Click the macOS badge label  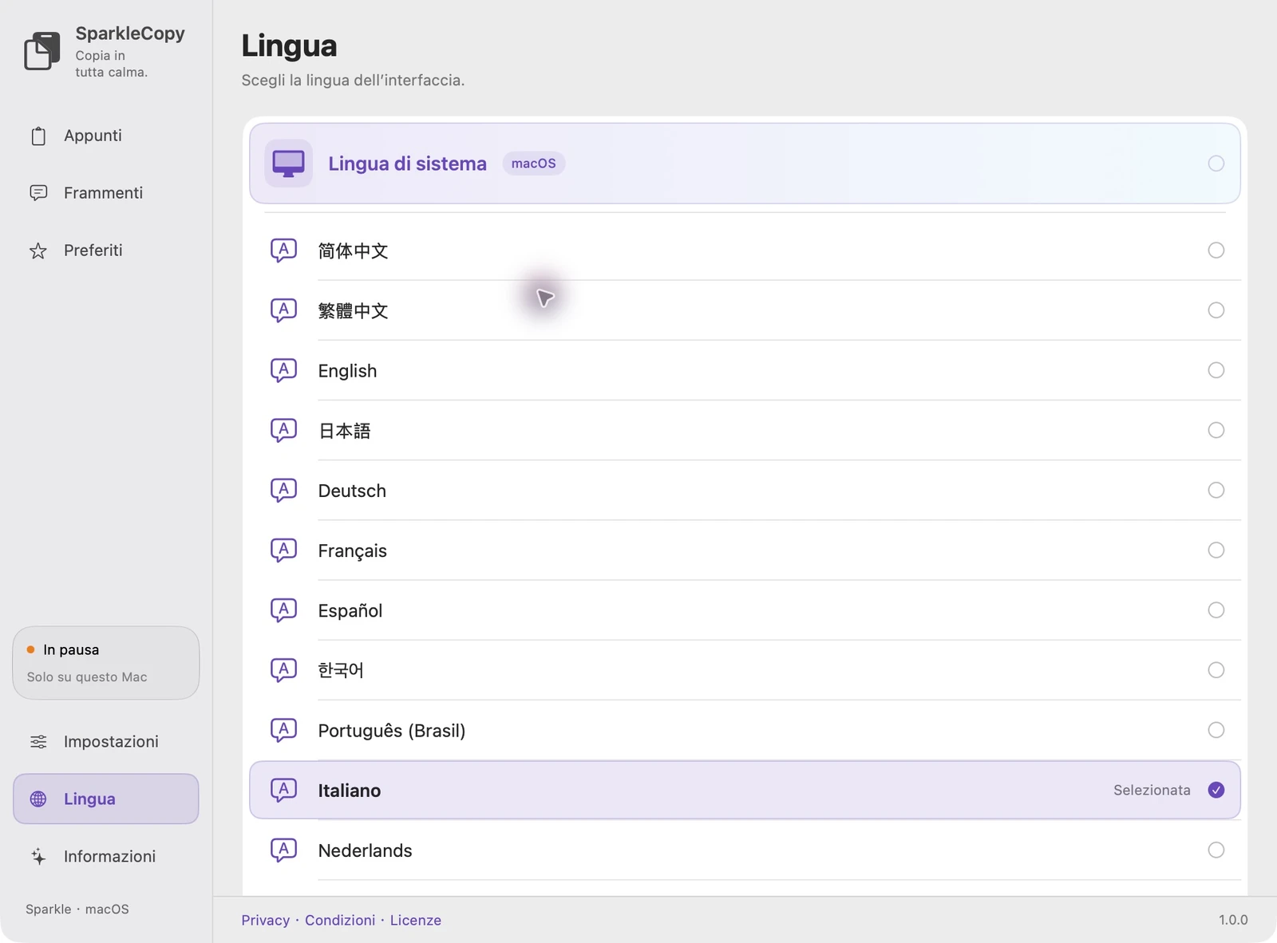pos(534,164)
